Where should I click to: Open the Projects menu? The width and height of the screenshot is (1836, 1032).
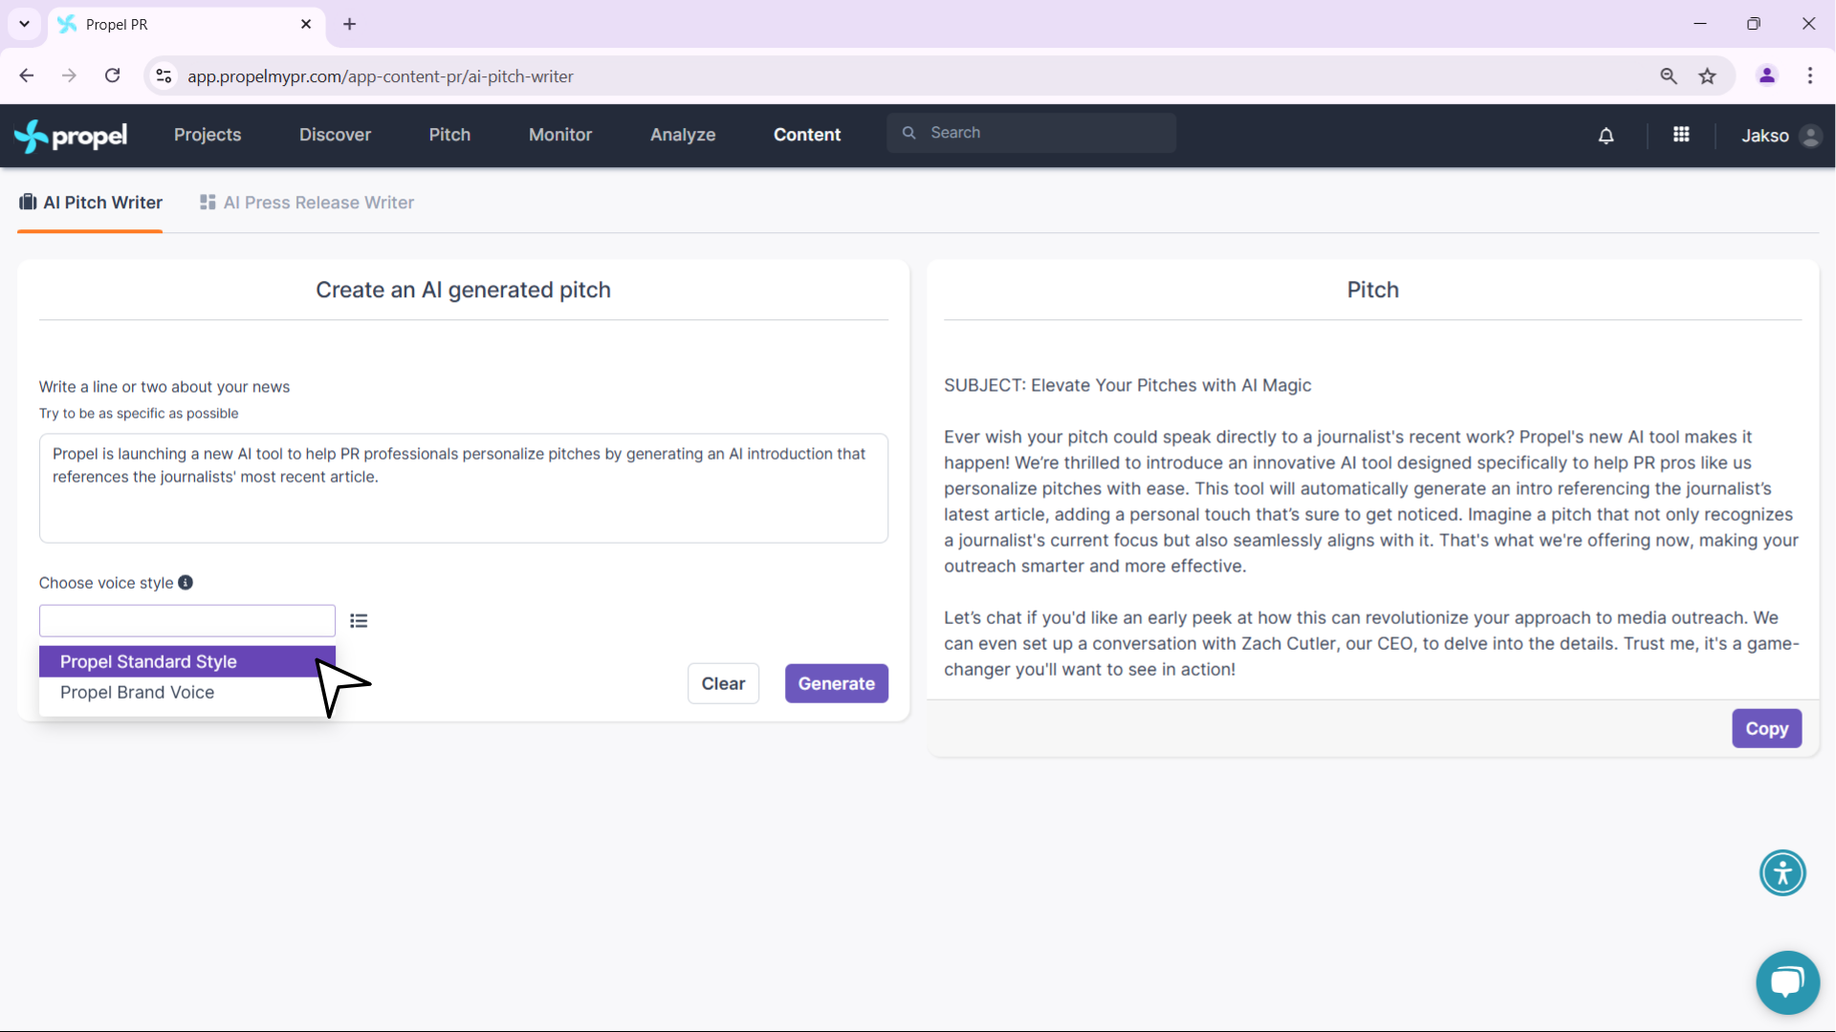click(208, 135)
